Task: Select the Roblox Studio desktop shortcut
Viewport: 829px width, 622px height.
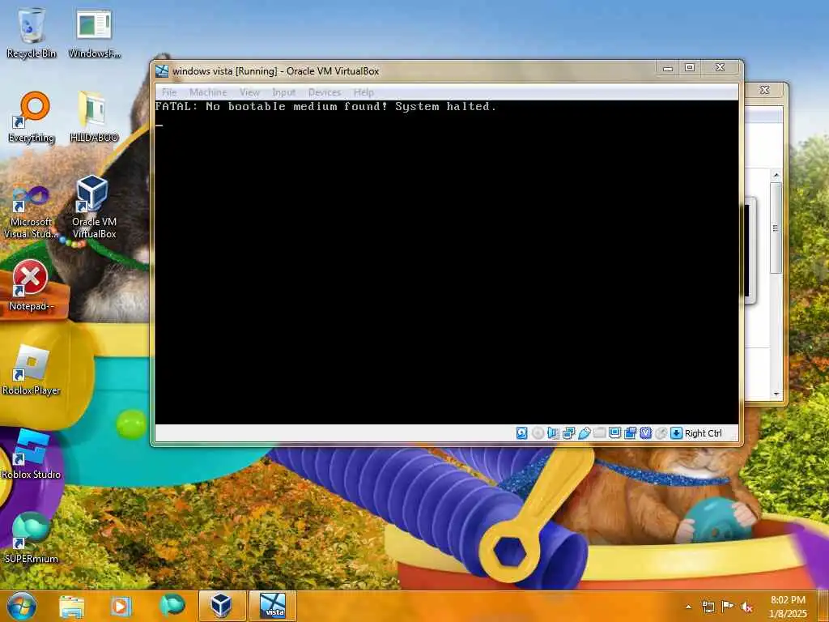Action: tap(32, 454)
